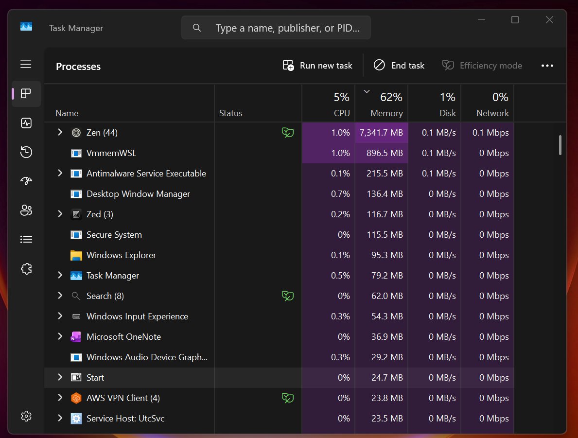Image resolution: width=578 pixels, height=438 pixels.
Task: Open the Performance page icon
Action: [26, 123]
